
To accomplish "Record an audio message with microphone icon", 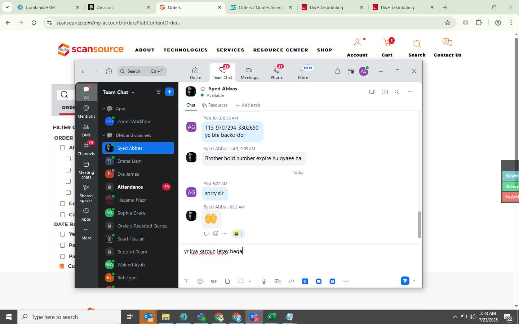I will coord(264,281).
